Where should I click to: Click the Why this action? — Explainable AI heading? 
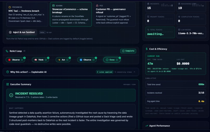click(x=28, y=72)
